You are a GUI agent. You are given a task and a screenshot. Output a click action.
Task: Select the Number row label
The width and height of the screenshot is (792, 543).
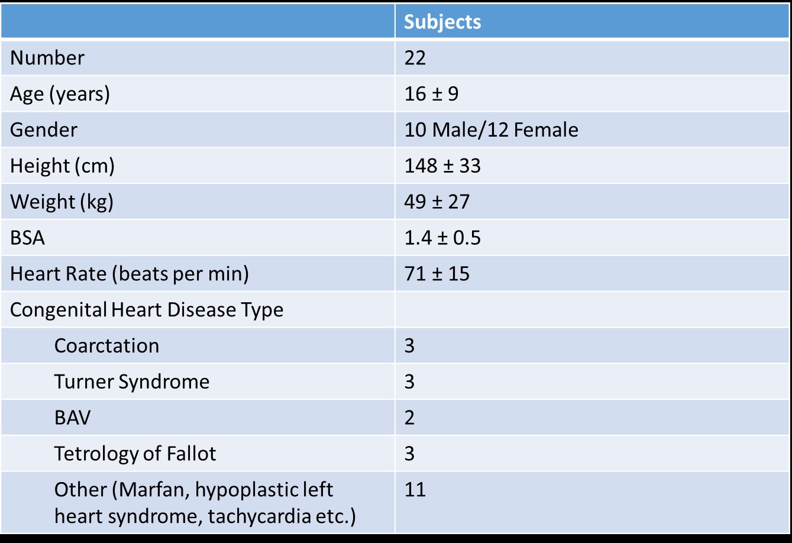click(47, 58)
